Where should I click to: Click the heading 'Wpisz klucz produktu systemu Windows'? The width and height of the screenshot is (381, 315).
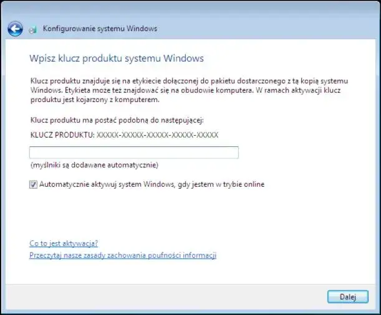(x=117, y=59)
